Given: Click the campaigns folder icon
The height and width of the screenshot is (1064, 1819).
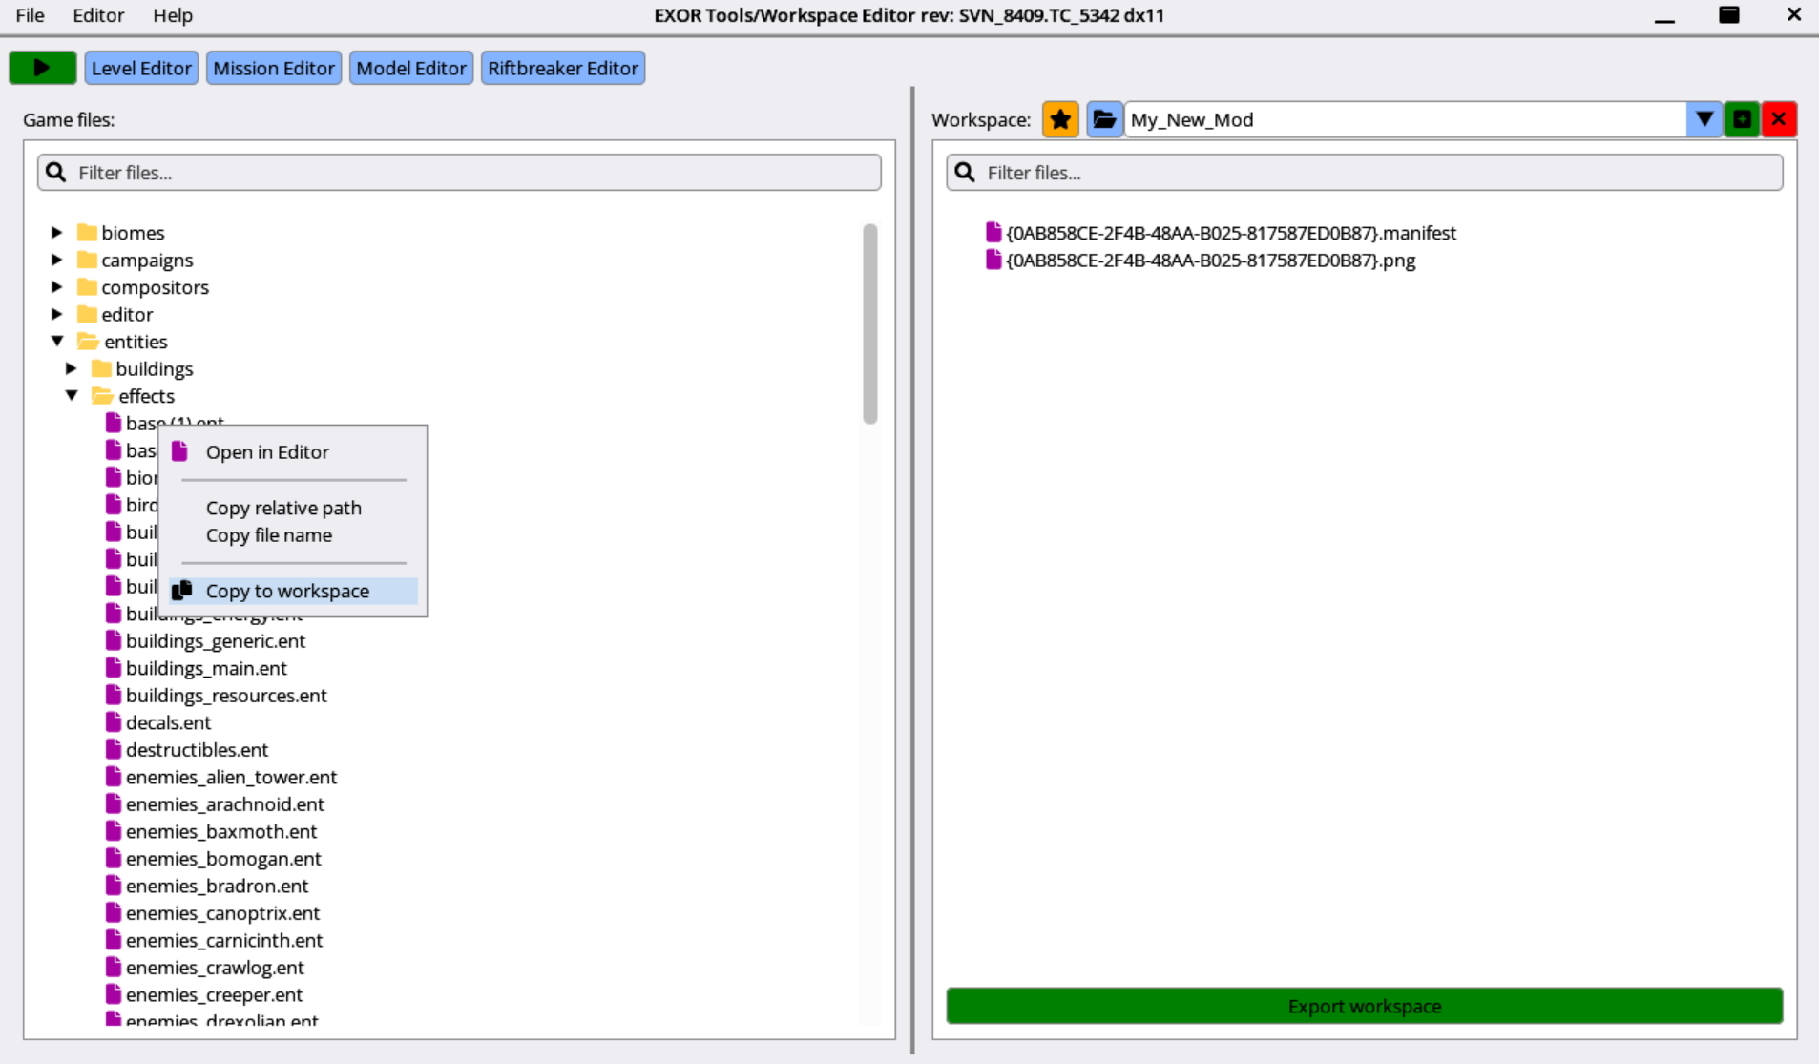Looking at the screenshot, I should click(87, 260).
